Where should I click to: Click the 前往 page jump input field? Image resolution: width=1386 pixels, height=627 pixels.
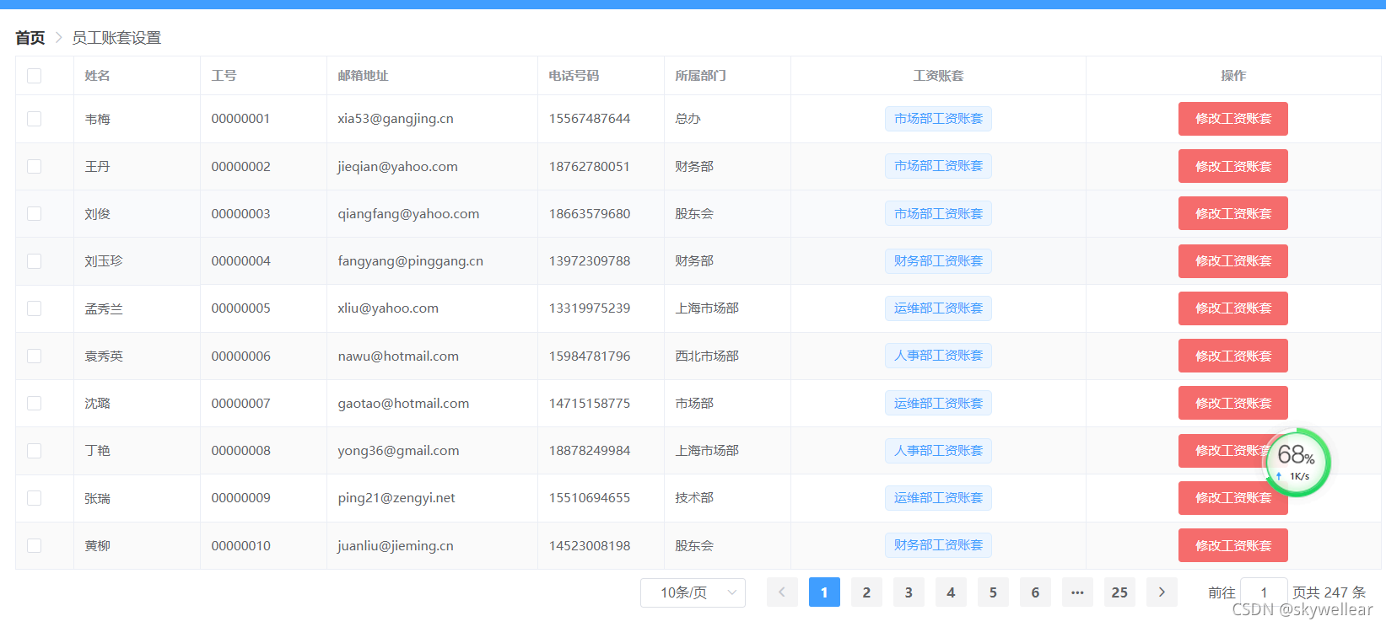pyautogui.click(x=1264, y=592)
